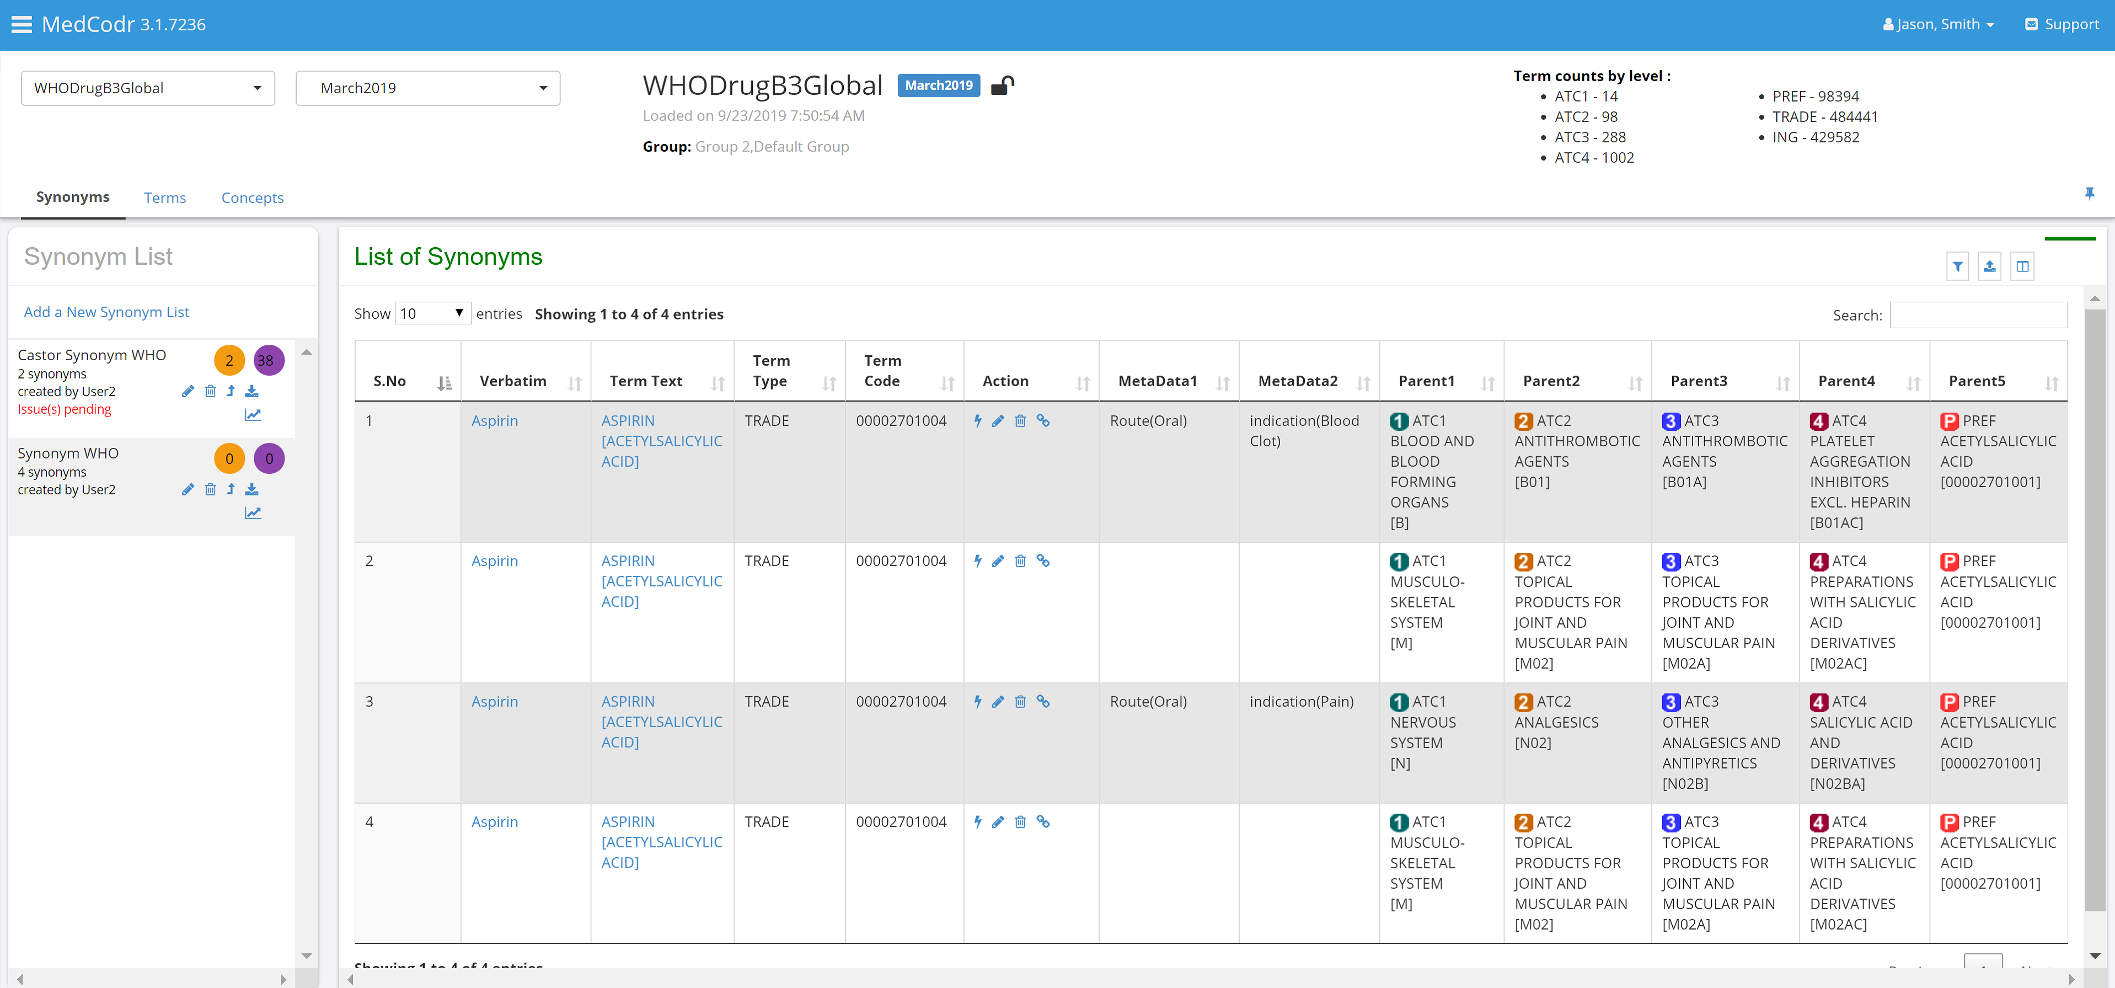Click the upload icon above synonyms table
This screenshot has height=988, width=2115.
point(1989,266)
